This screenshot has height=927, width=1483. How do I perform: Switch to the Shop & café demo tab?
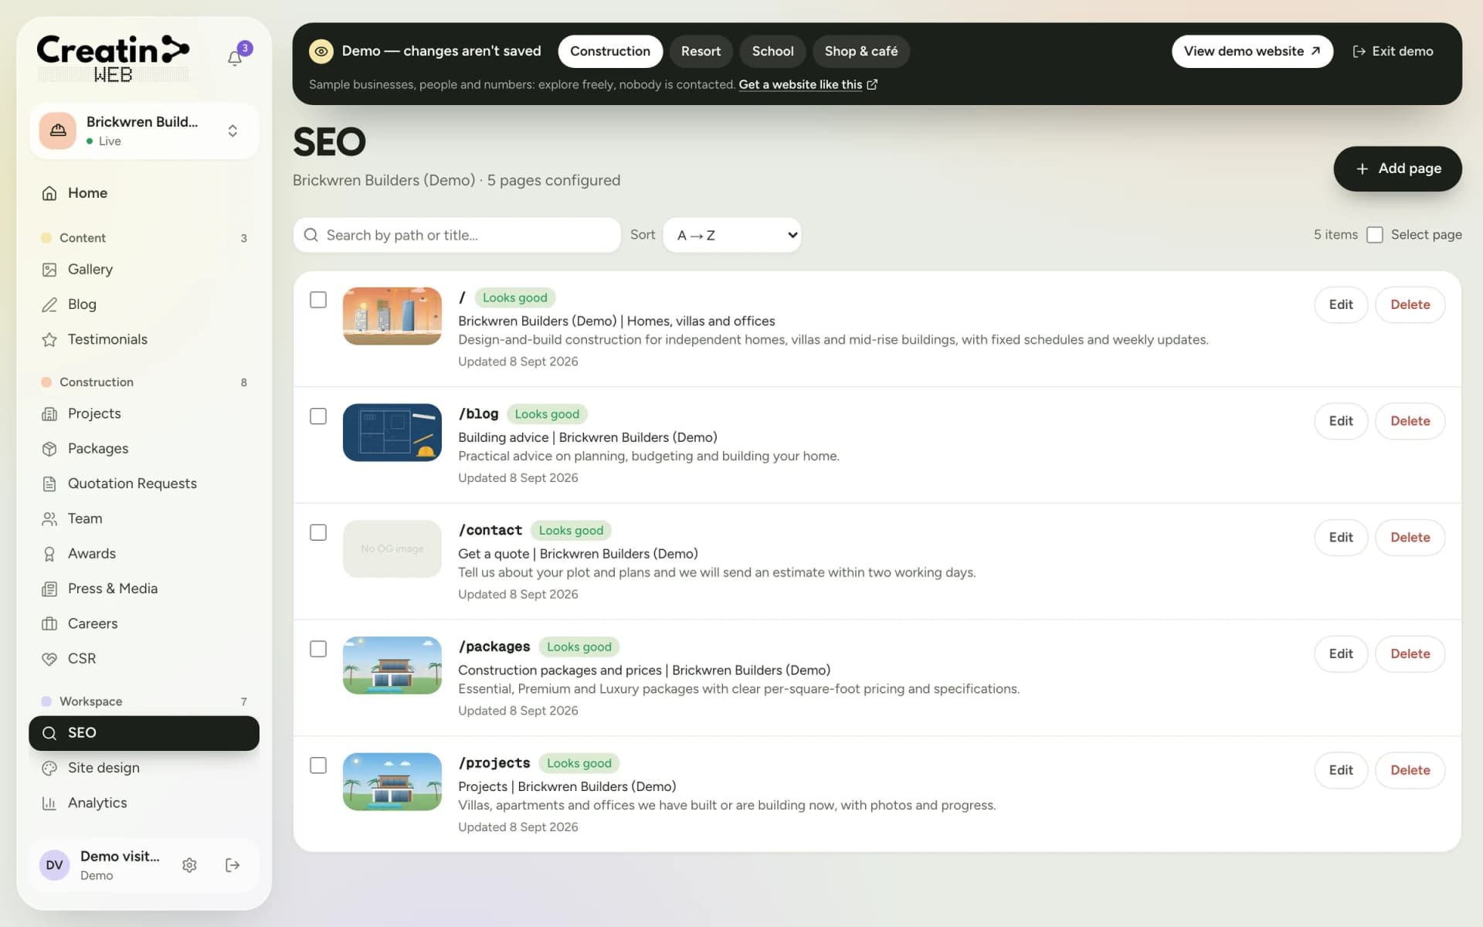pos(860,51)
